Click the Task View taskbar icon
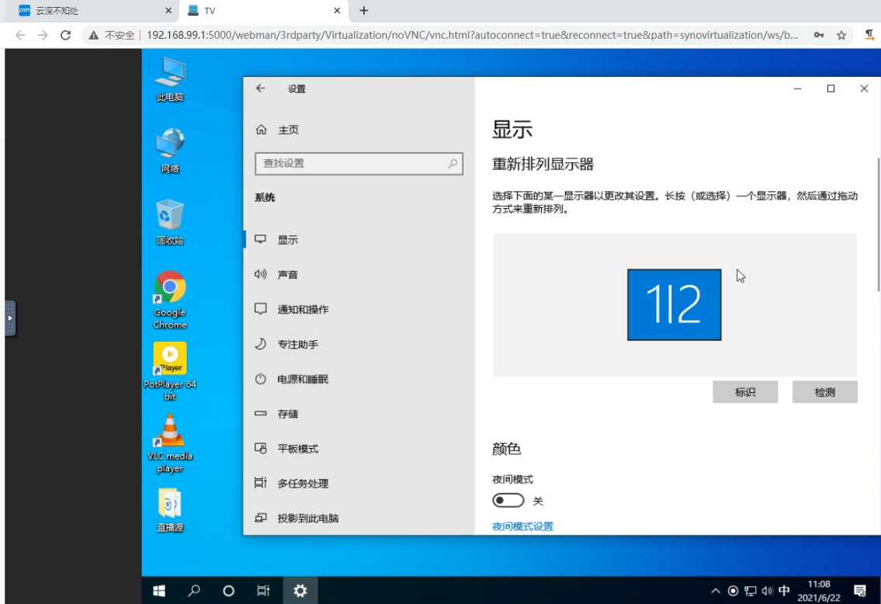 tap(262, 590)
